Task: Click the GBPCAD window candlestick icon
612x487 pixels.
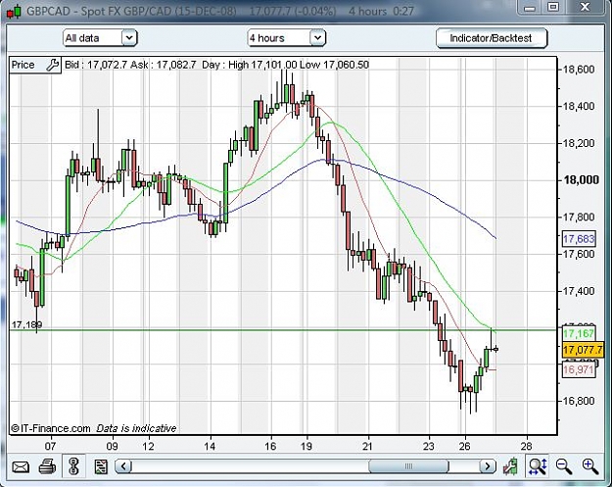Action: (x=14, y=12)
